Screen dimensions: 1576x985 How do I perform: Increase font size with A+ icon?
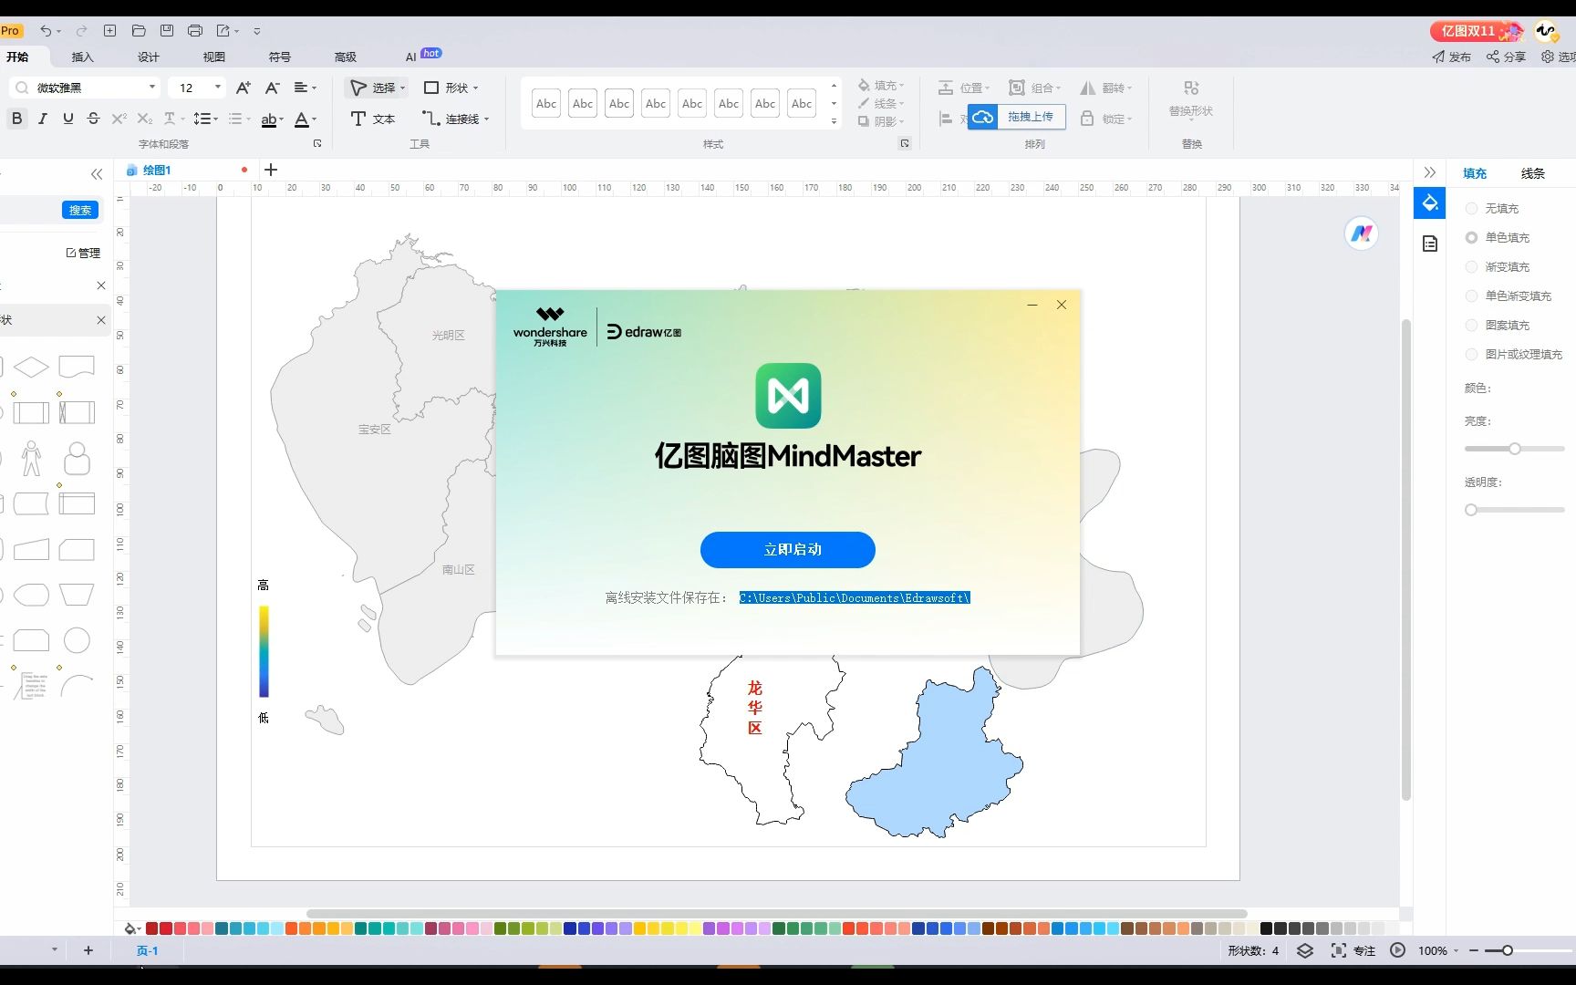point(243,88)
